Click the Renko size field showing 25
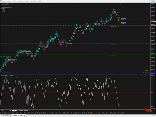Screen dimensions: 156x117 click(x=14, y=111)
